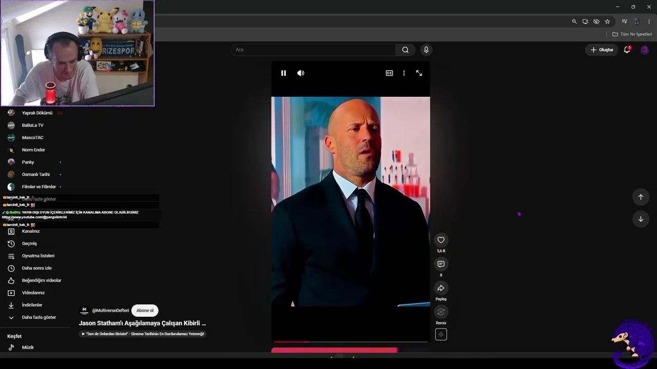The image size is (657, 369).
Task: Open the @MultiverseDefteri channel
Action: coord(110,311)
